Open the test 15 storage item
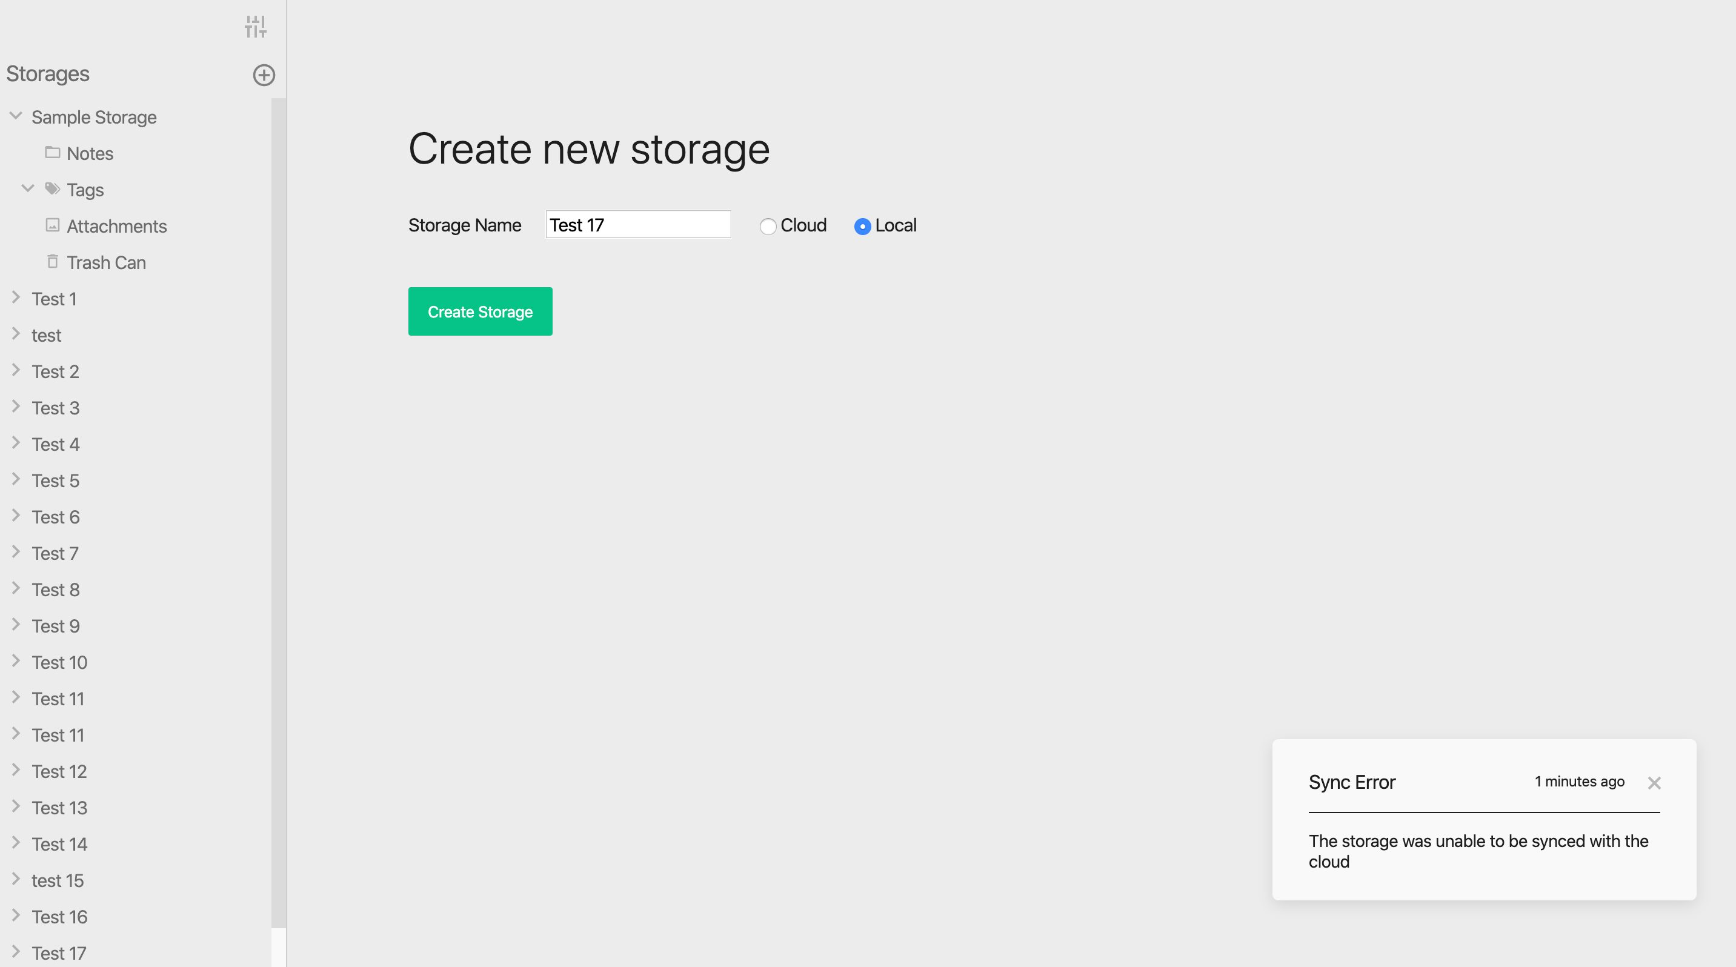 point(58,881)
